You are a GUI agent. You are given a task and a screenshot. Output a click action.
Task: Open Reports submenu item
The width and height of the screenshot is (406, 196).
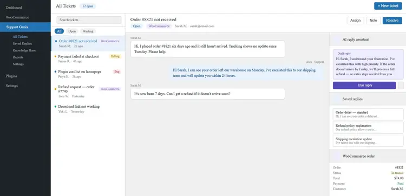pyautogui.click(x=18, y=57)
